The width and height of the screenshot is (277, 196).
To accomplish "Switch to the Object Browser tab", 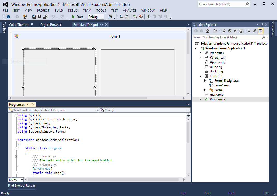I will (x=51, y=25).
